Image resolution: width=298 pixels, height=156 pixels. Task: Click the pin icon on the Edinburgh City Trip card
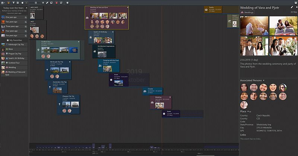47,70
